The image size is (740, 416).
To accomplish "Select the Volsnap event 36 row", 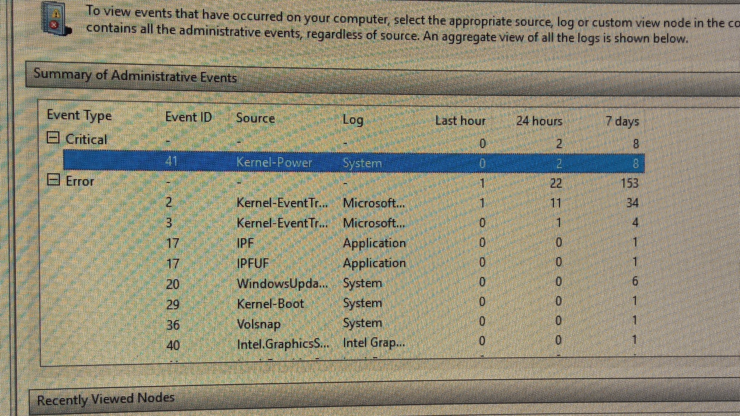I will [x=259, y=324].
